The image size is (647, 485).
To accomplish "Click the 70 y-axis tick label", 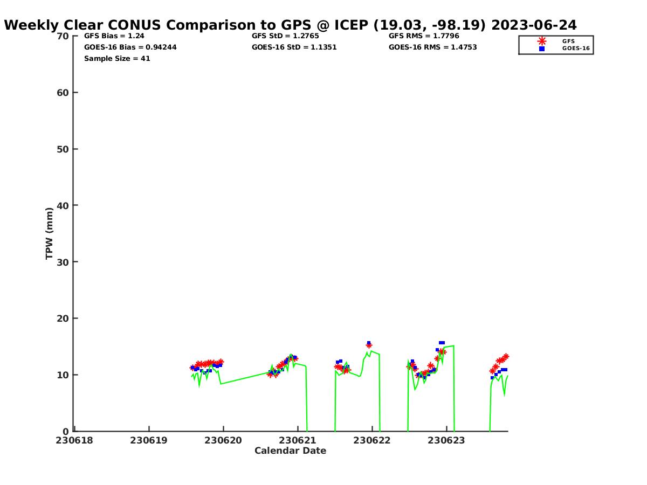I will (x=63, y=36).
